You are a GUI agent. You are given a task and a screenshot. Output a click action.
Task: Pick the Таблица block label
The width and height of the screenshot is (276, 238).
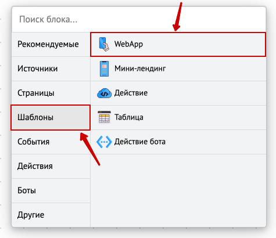(129, 117)
